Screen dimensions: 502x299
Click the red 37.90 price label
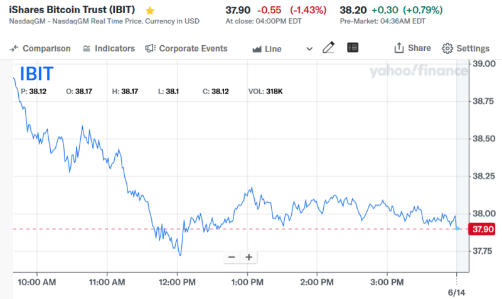click(483, 229)
